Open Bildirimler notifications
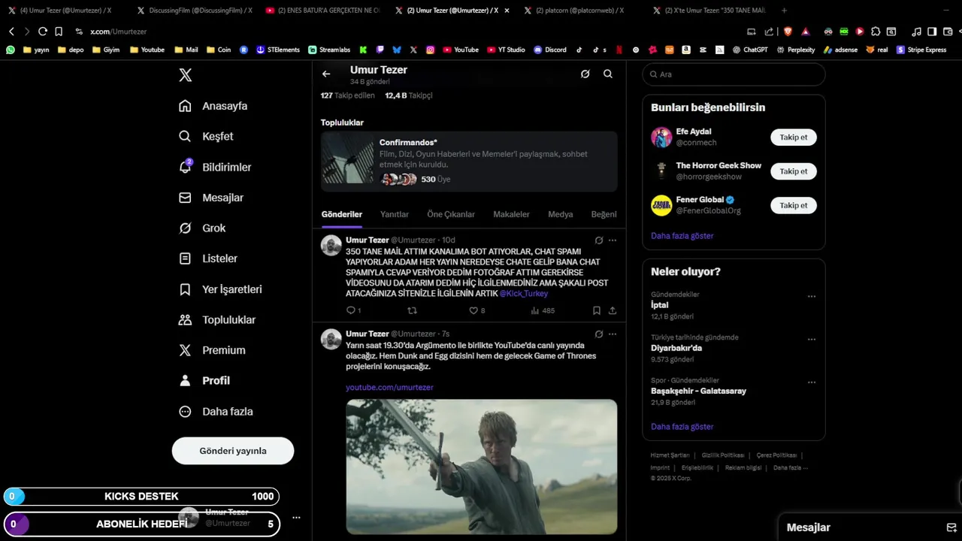The width and height of the screenshot is (962, 541). coord(215,167)
